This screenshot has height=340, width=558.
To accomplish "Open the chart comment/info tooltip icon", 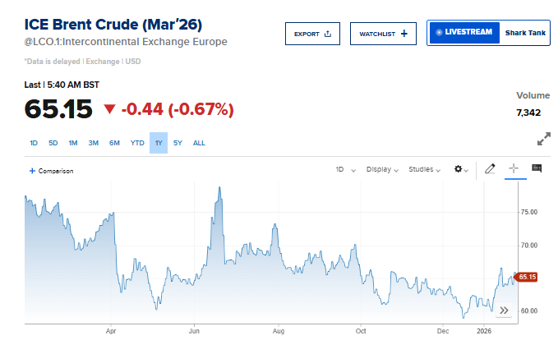I will 537,169.
